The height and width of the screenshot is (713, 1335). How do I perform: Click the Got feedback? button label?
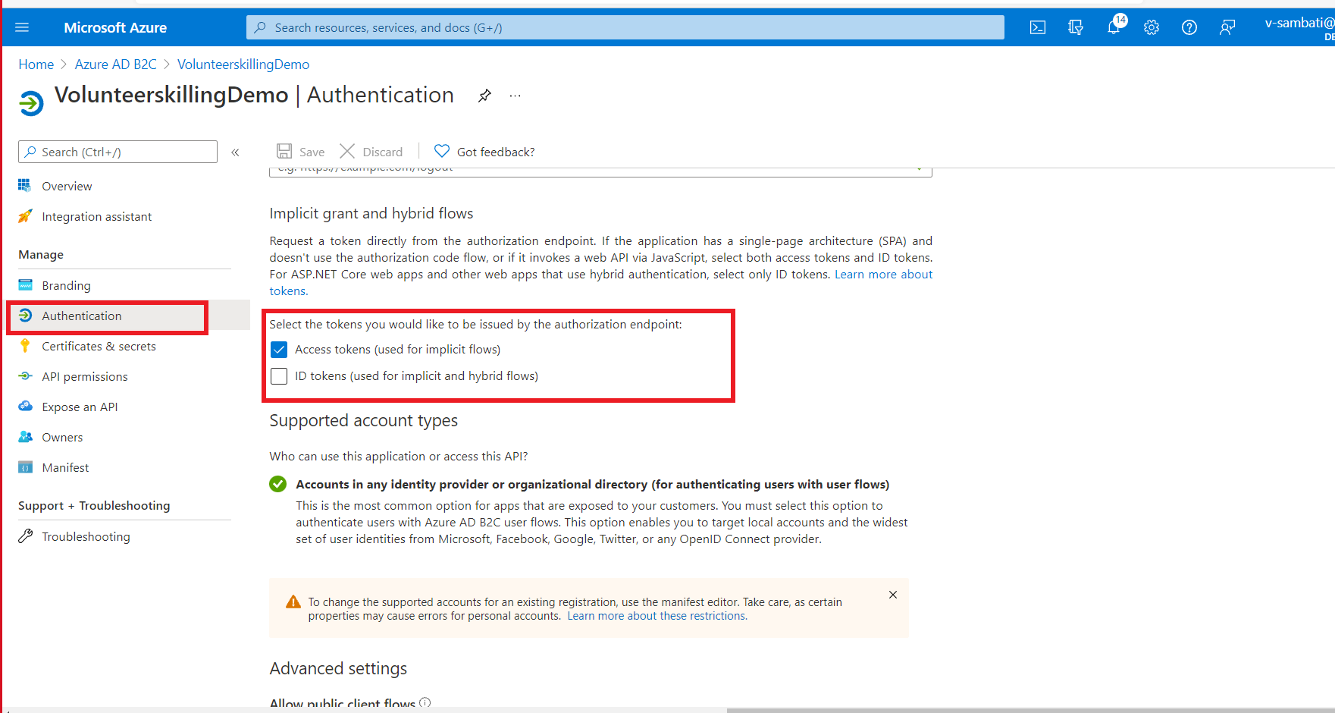tap(496, 152)
